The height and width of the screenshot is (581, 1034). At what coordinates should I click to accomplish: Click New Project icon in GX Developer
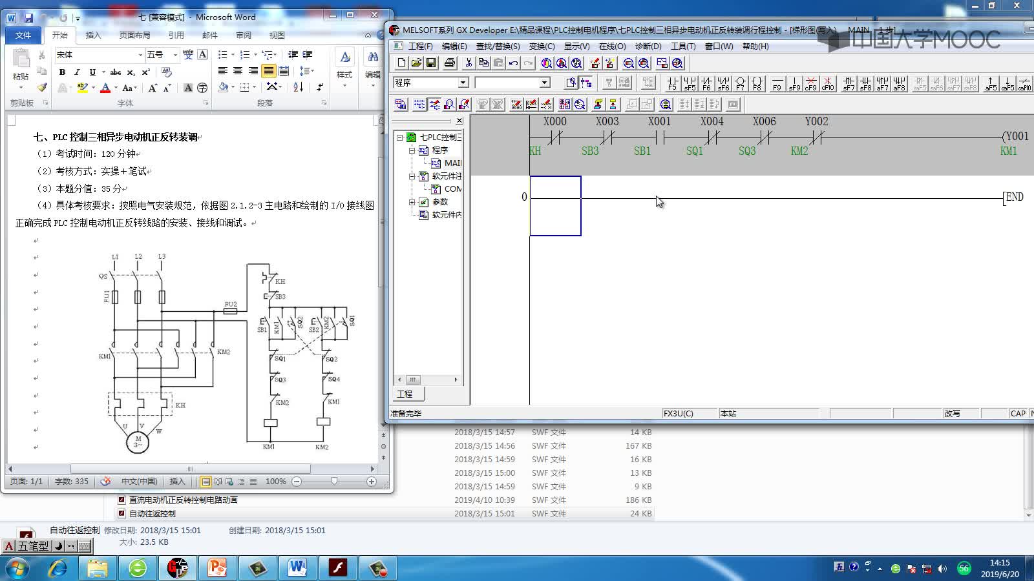401,63
